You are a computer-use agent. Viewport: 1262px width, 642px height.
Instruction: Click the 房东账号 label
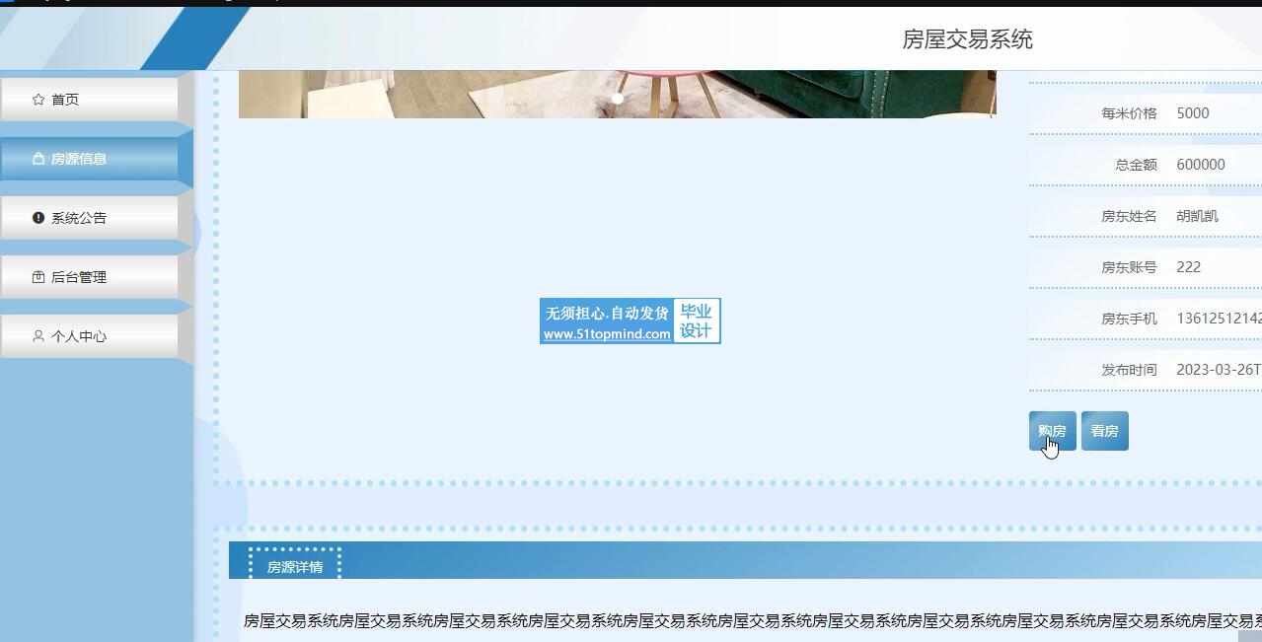1129,267
